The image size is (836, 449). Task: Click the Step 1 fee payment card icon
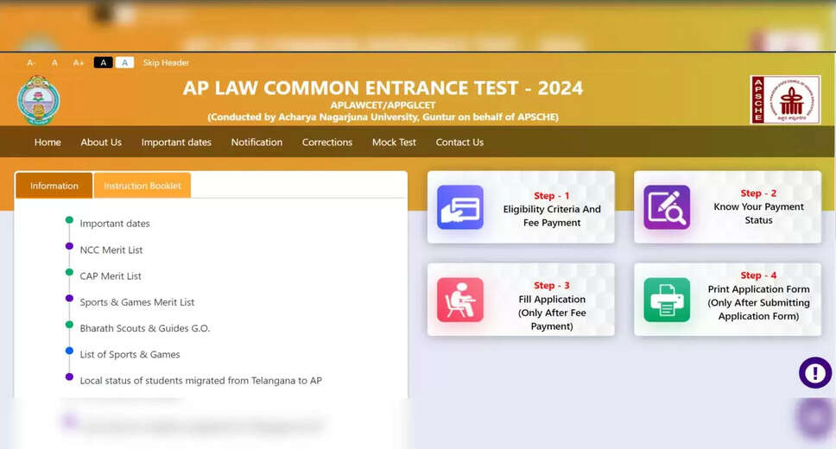coord(460,207)
